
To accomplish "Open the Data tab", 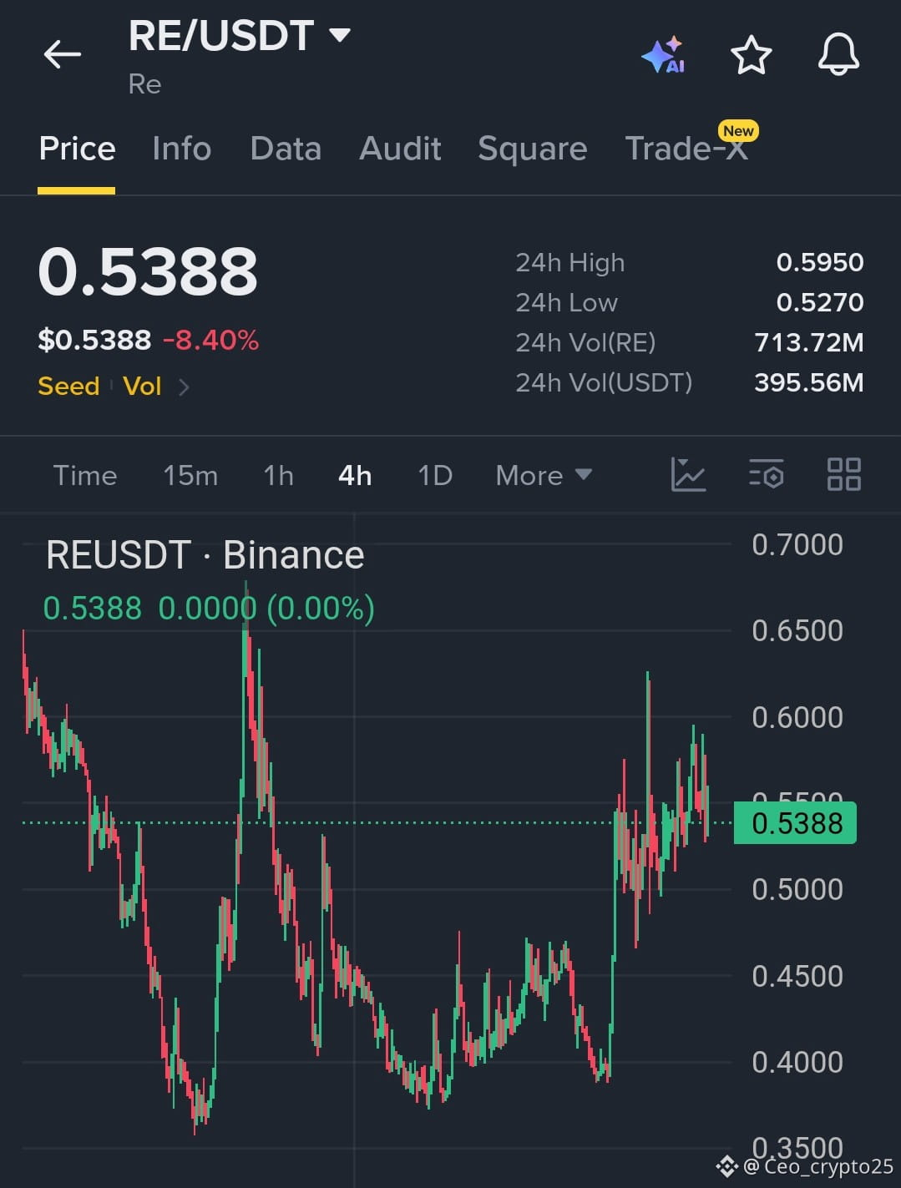I will tap(286, 149).
